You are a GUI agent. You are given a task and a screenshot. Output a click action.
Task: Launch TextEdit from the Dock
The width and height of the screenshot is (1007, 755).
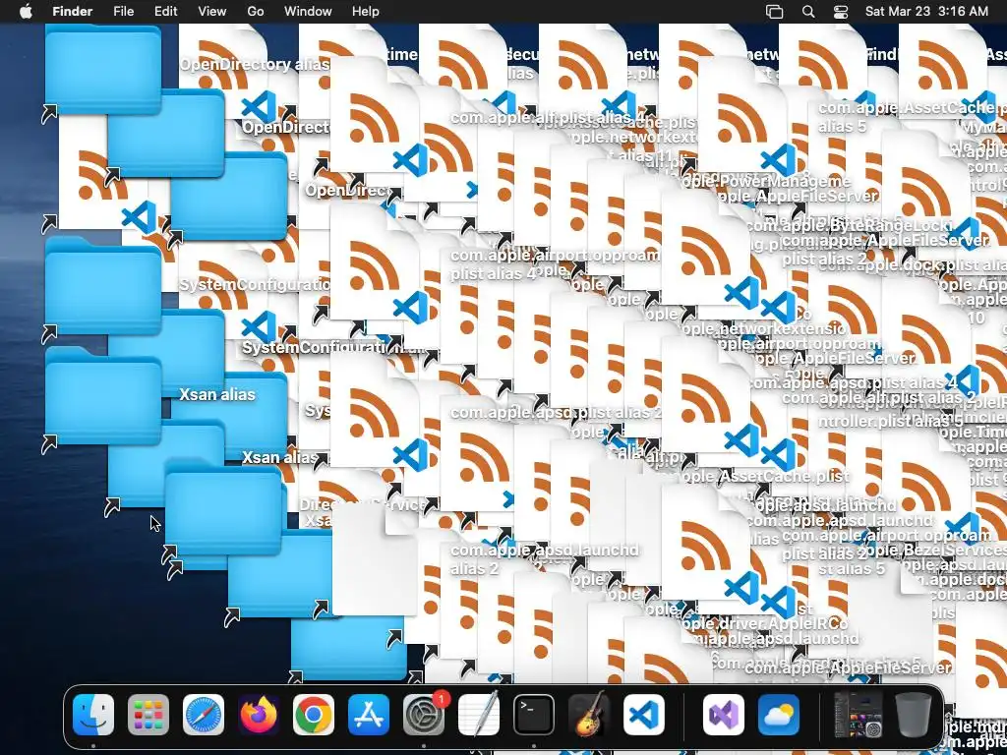pyautogui.click(x=479, y=715)
